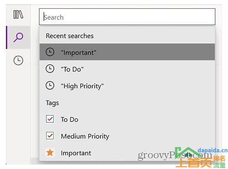Toggle the To Do tag checkbox icon
The image size is (228, 169).
[x=50, y=119]
